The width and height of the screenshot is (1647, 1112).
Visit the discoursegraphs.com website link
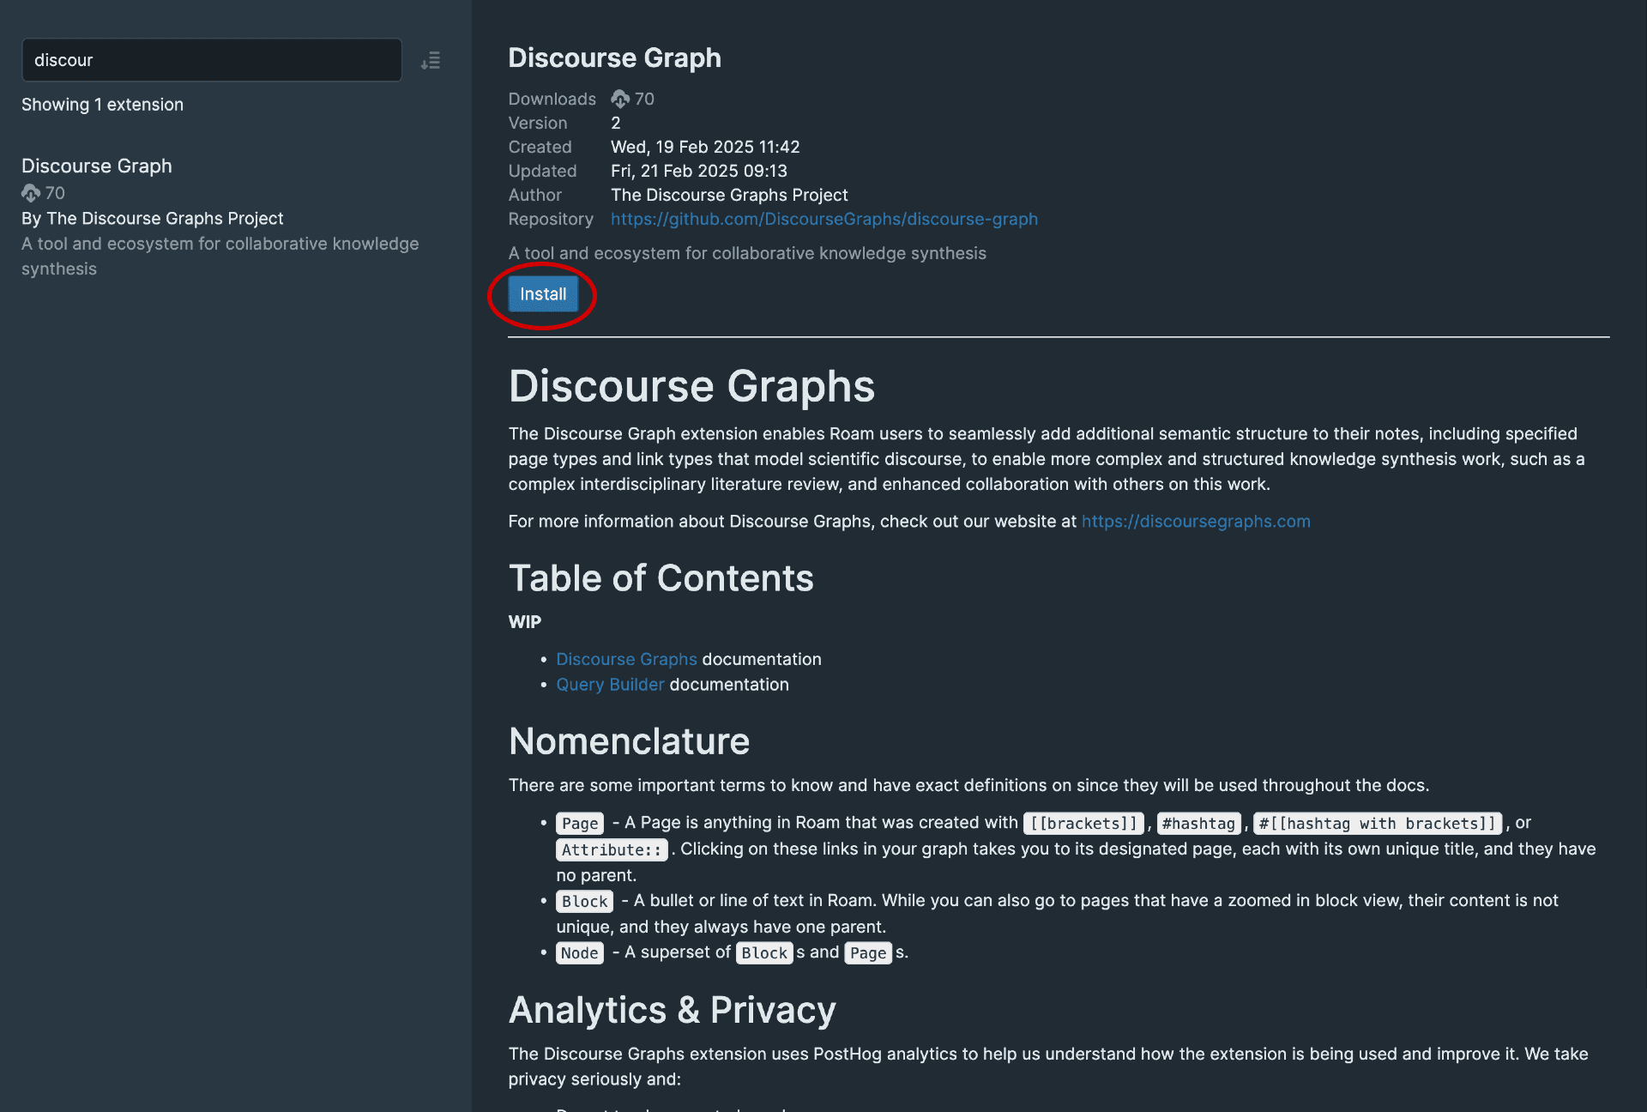(x=1195, y=522)
